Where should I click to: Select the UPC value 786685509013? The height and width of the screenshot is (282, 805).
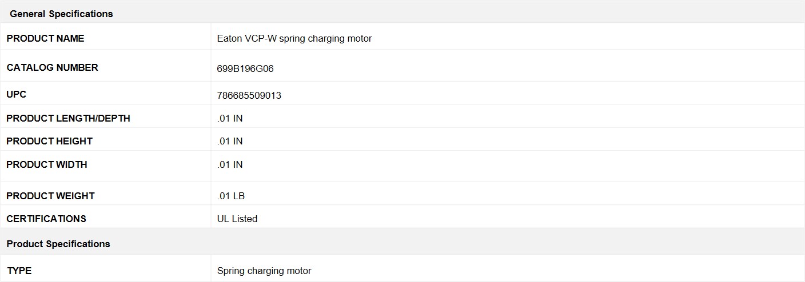249,95
